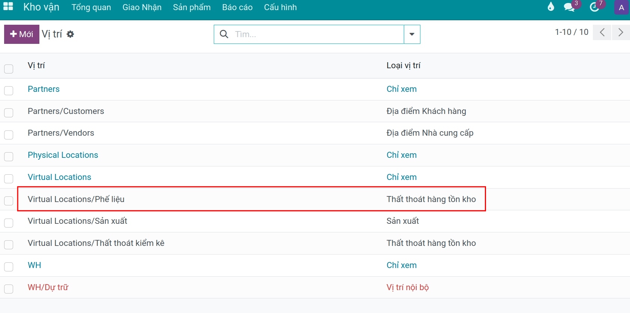The image size is (630, 313).
Task: Click 'Địa điểm Nhà cung cấp' cell
Action: pyautogui.click(x=430, y=133)
